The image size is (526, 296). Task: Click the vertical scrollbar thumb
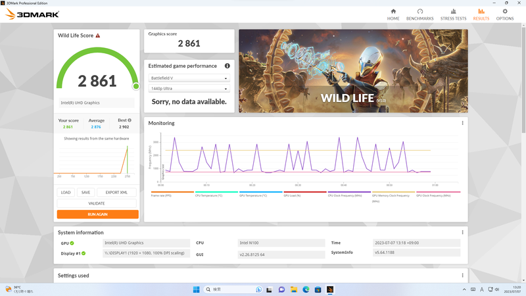pyautogui.click(x=523, y=80)
